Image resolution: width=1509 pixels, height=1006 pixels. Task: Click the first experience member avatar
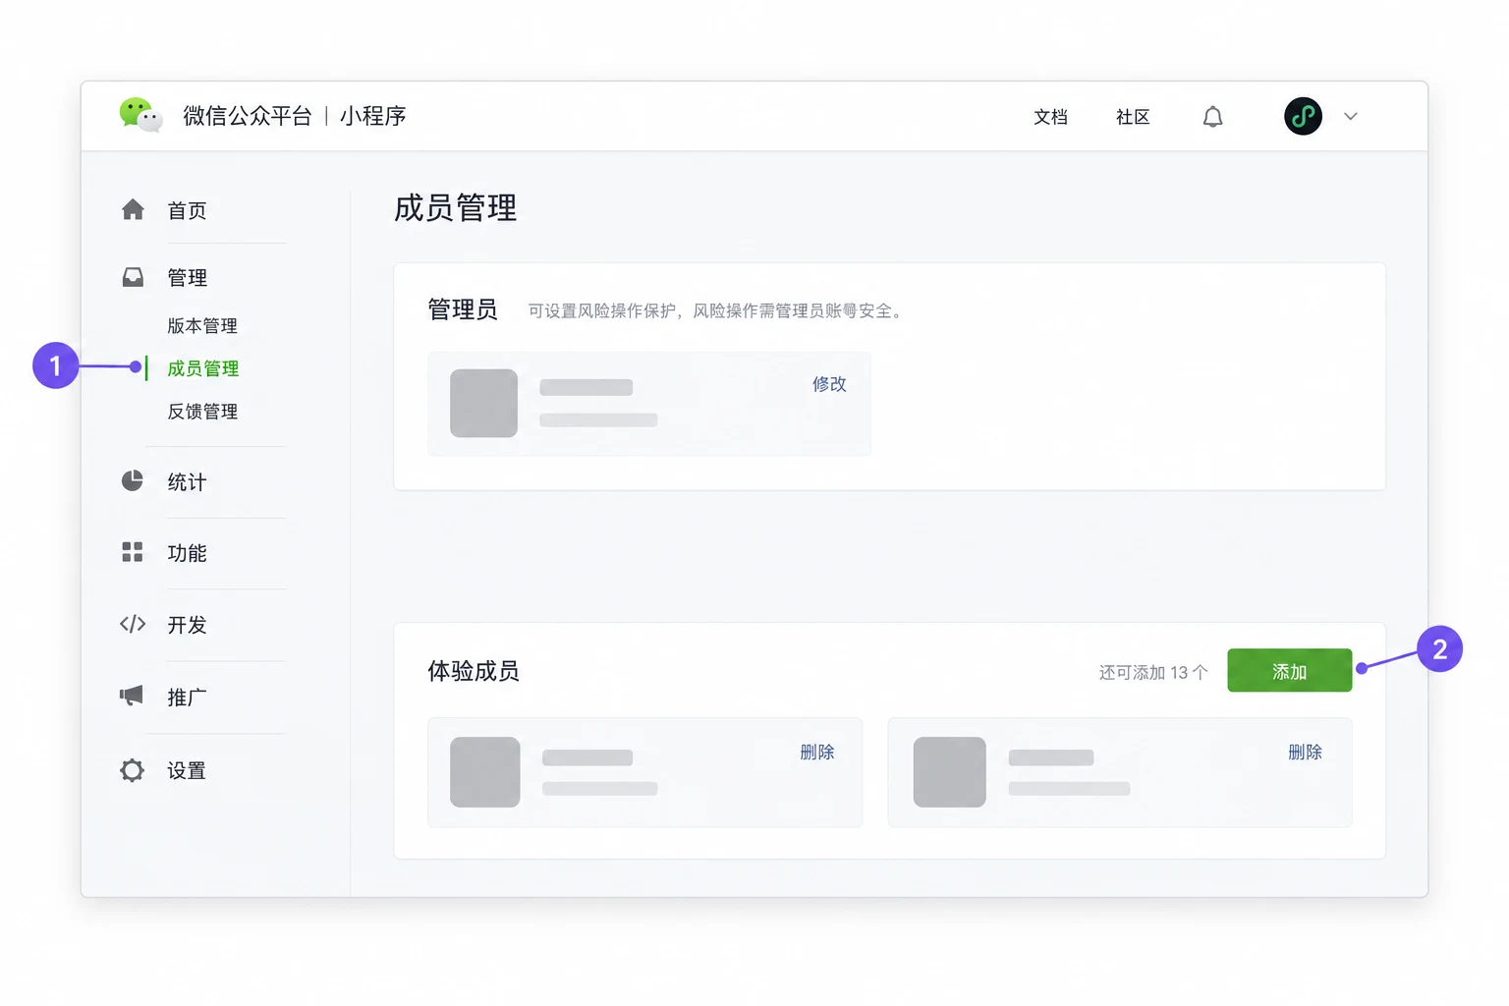[484, 772]
